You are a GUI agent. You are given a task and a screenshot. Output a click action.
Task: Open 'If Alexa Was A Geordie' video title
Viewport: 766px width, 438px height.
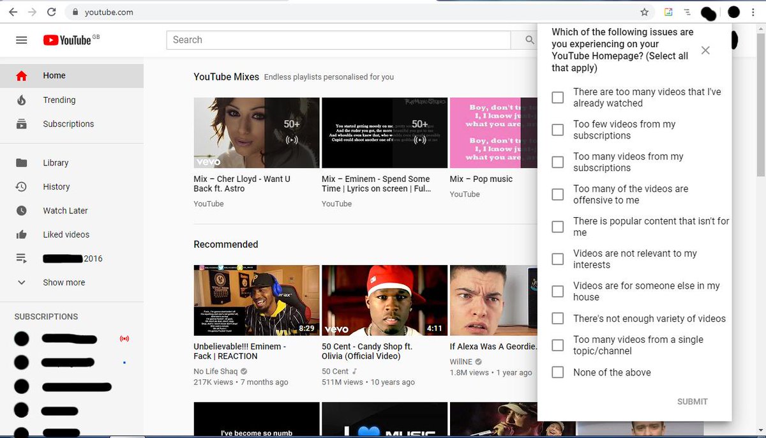pyautogui.click(x=493, y=347)
